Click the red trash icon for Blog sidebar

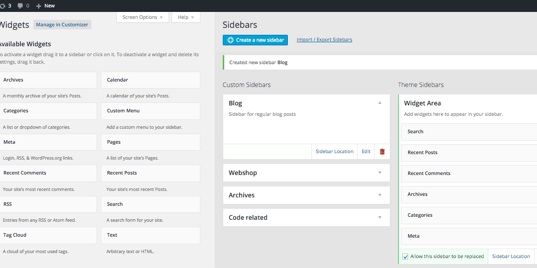(x=382, y=152)
